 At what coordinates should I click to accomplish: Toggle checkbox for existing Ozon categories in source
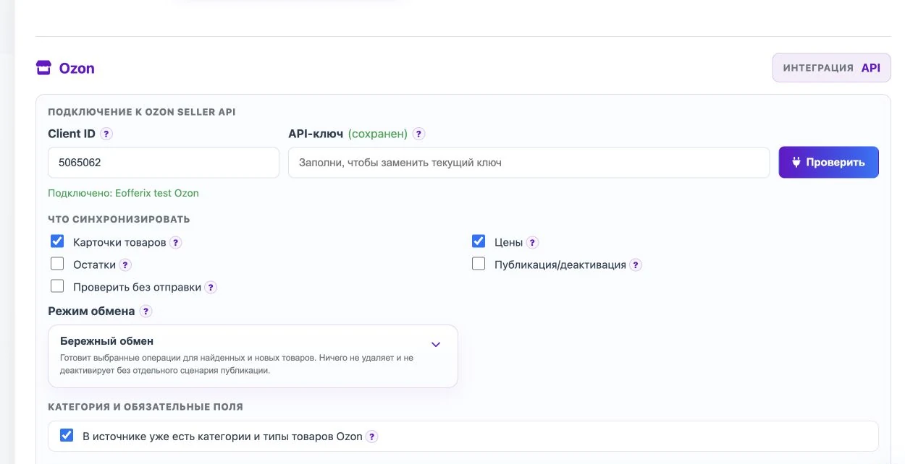click(x=67, y=436)
